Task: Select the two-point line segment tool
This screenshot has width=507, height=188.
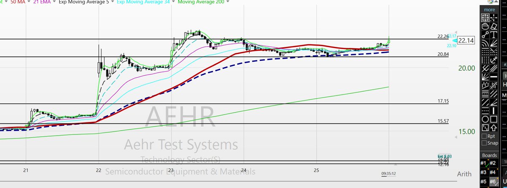Action: click(x=485, y=35)
